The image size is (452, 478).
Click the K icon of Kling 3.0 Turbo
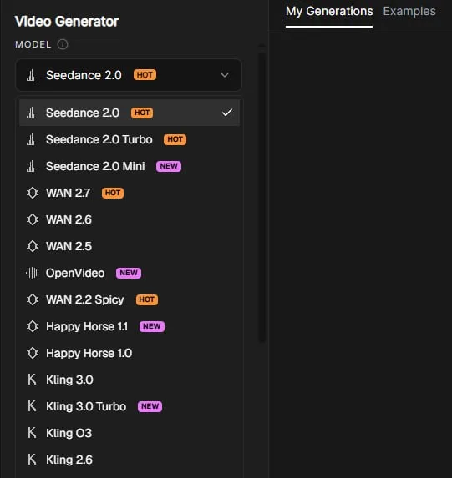pyautogui.click(x=32, y=406)
